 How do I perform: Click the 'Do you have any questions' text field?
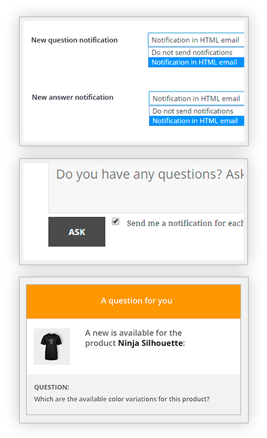(146, 188)
